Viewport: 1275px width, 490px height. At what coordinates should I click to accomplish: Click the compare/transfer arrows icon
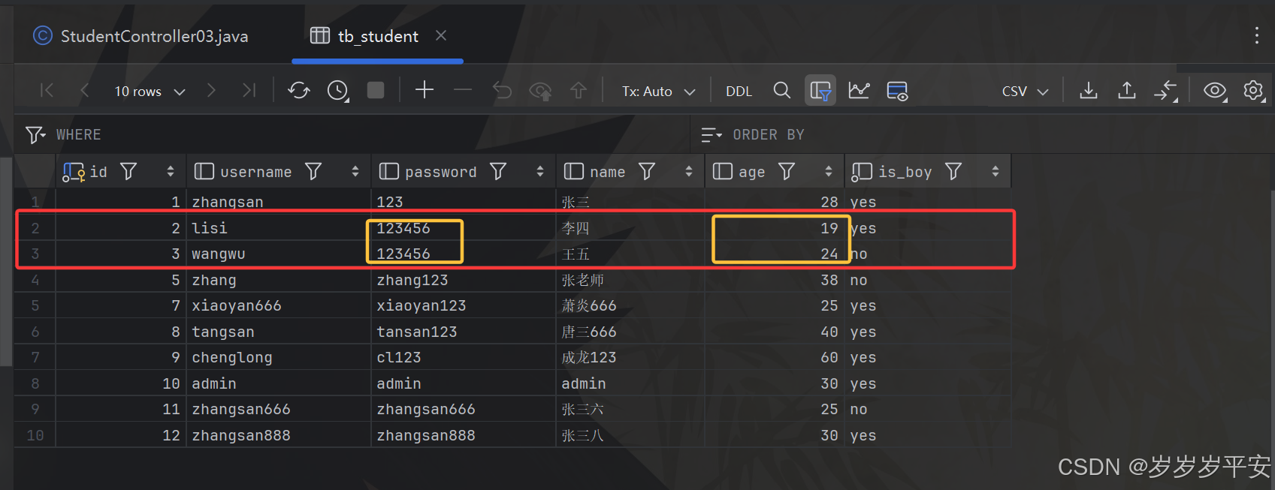[1165, 91]
